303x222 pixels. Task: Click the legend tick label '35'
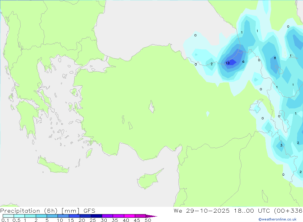click(115, 220)
